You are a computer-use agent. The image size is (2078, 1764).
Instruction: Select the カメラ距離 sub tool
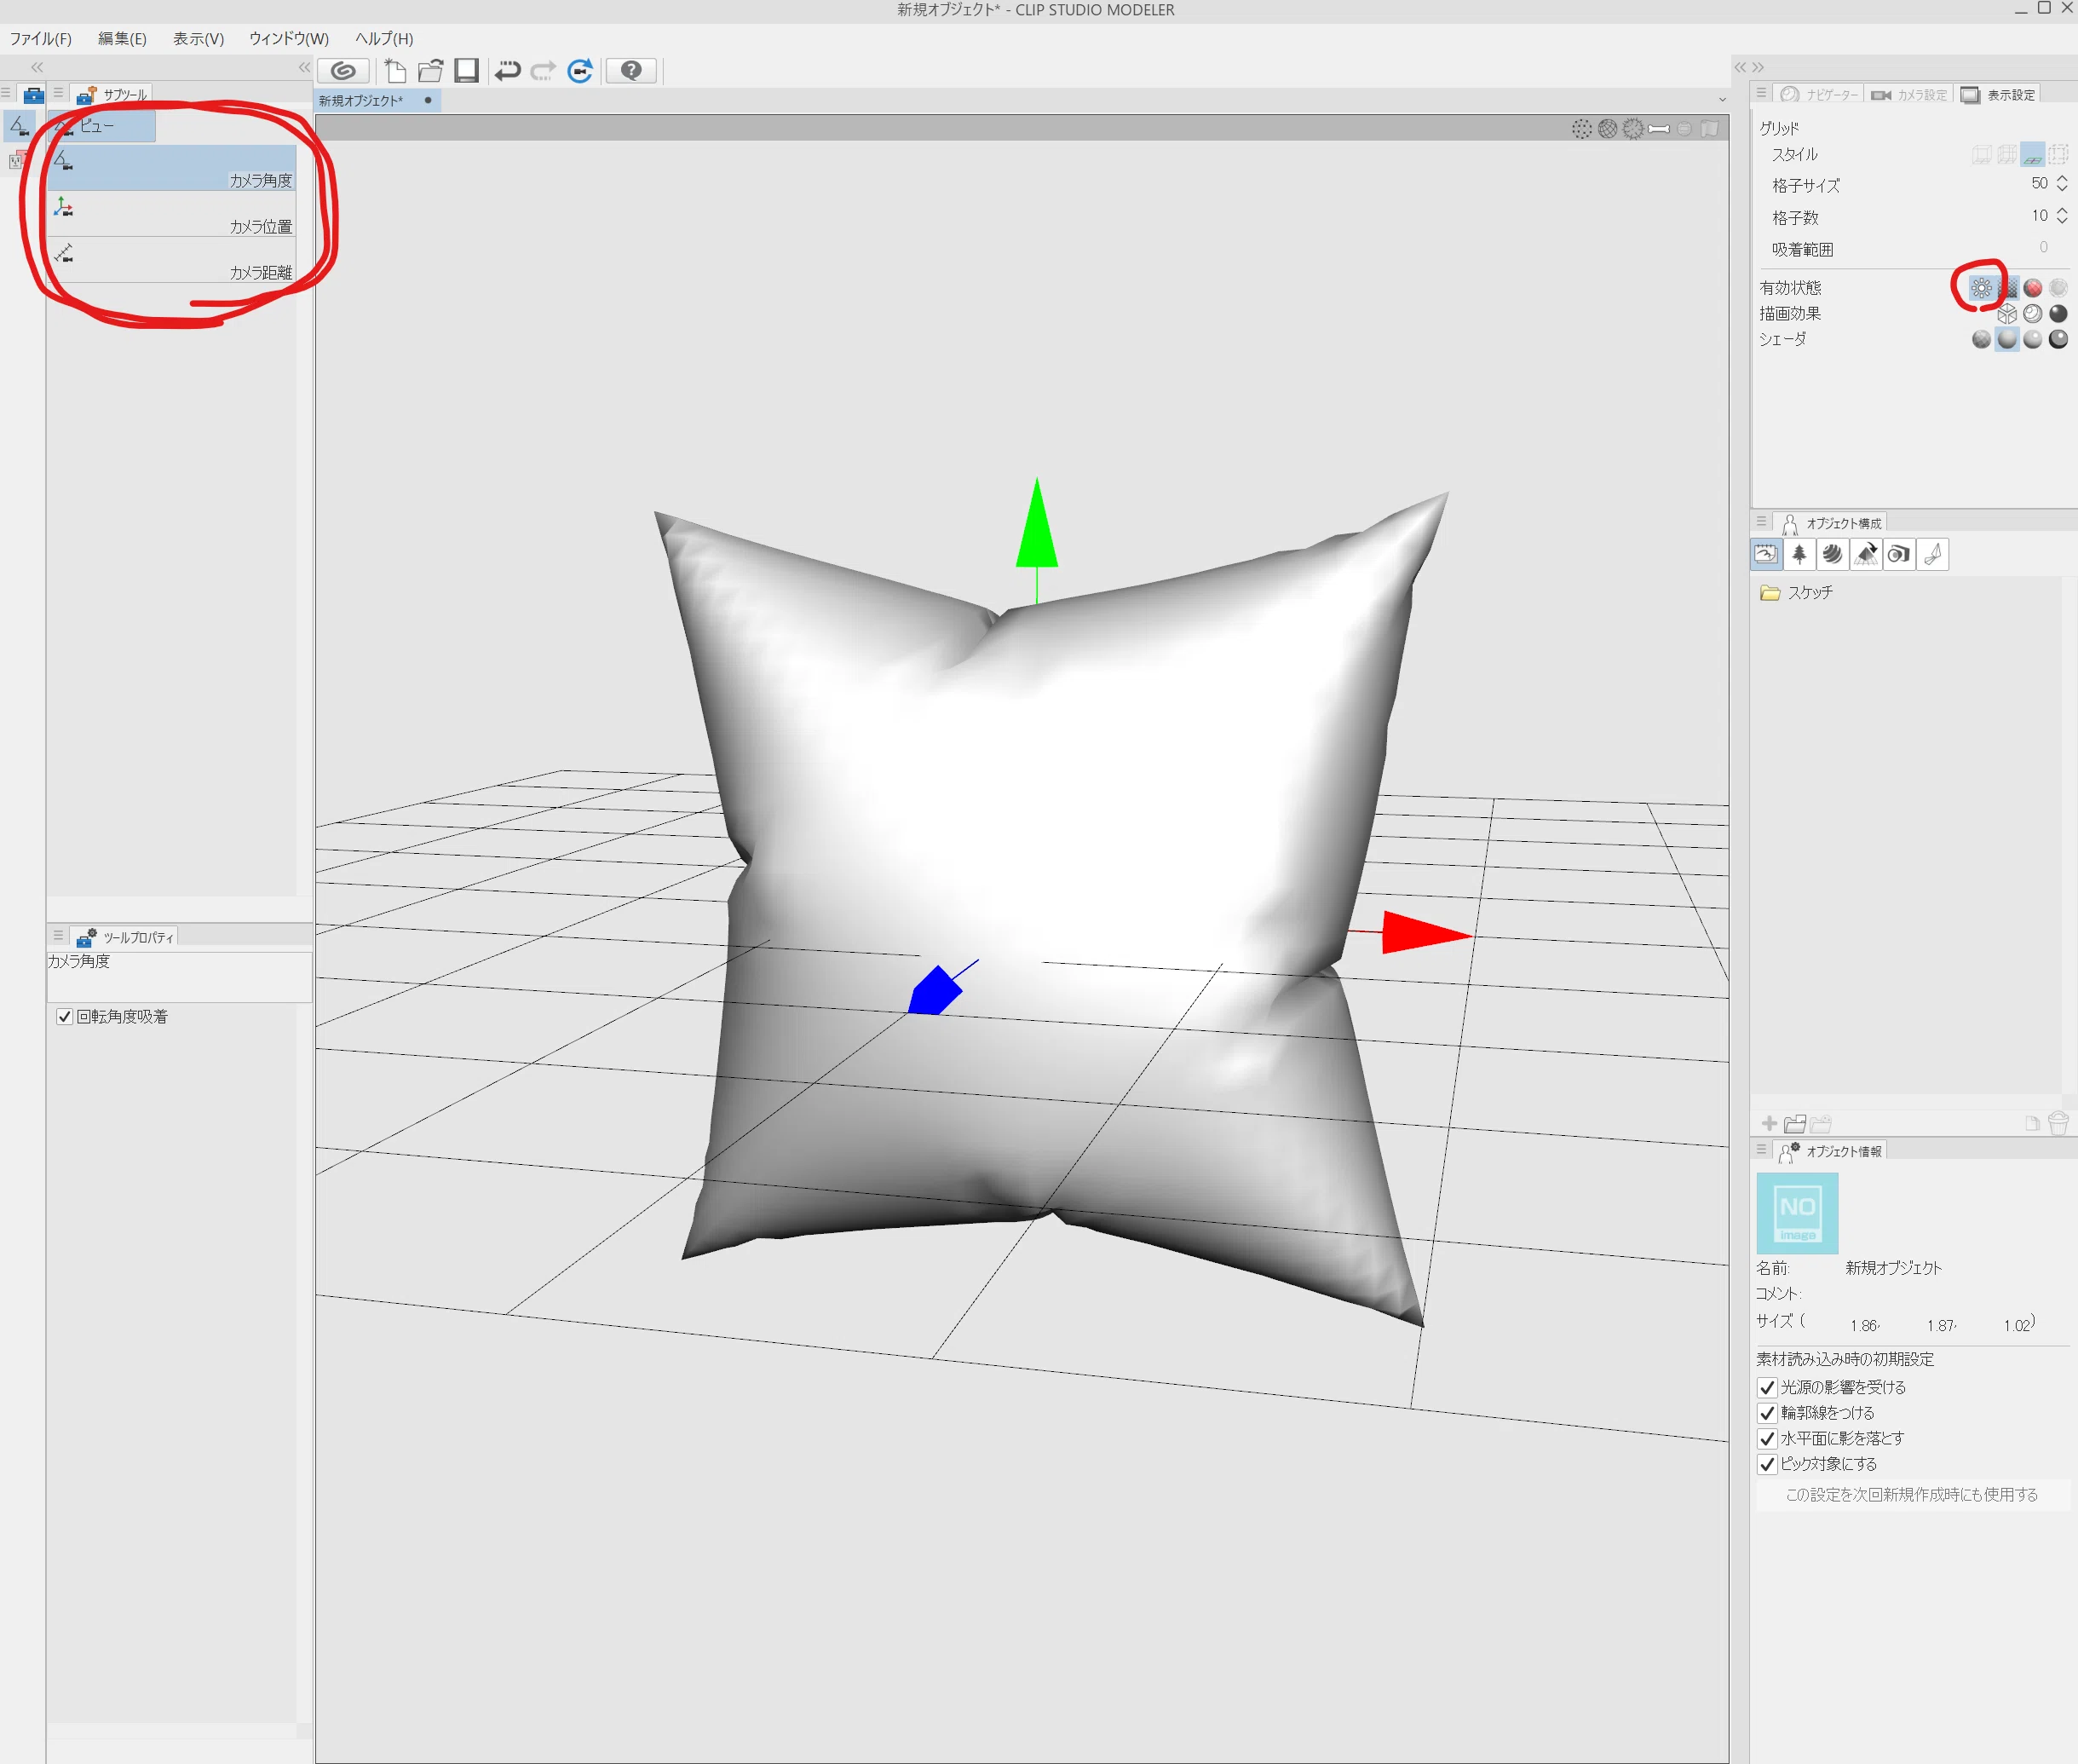[172, 260]
